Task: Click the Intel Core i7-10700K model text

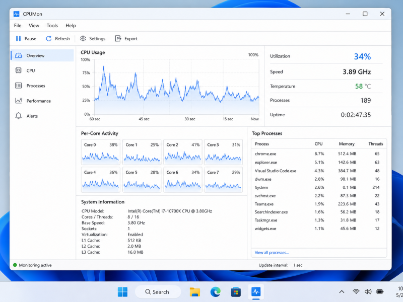Action: coord(170,211)
